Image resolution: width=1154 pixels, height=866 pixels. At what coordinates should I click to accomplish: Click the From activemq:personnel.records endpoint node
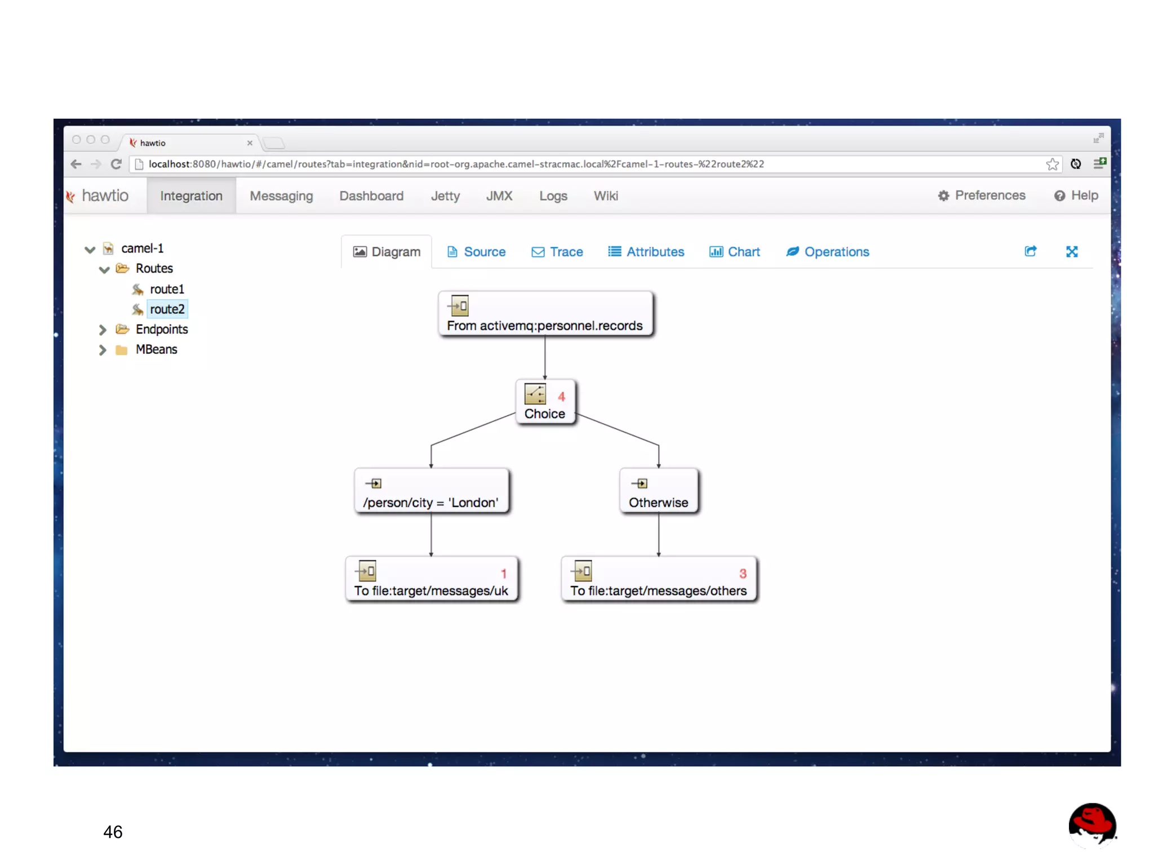545,314
